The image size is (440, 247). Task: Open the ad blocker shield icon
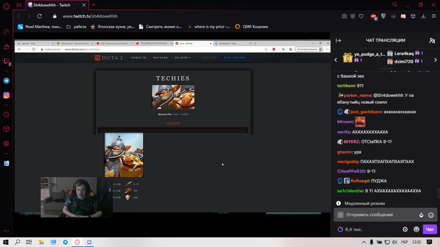coord(353,16)
